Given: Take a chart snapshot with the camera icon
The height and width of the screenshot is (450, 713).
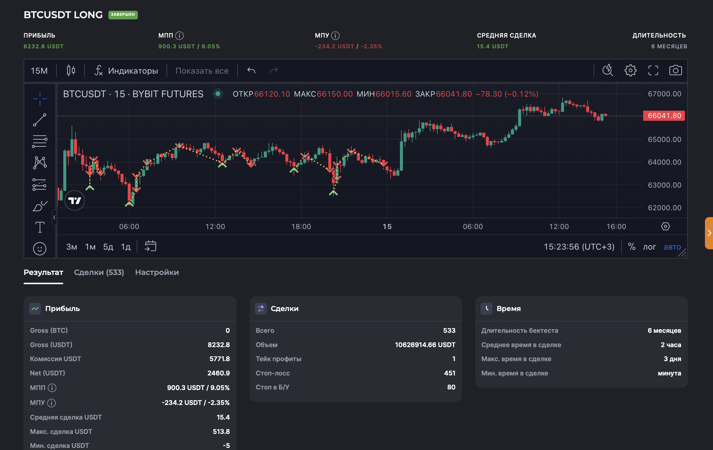Looking at the screenshot, I should pyautogui.click(x=676, y=70).
